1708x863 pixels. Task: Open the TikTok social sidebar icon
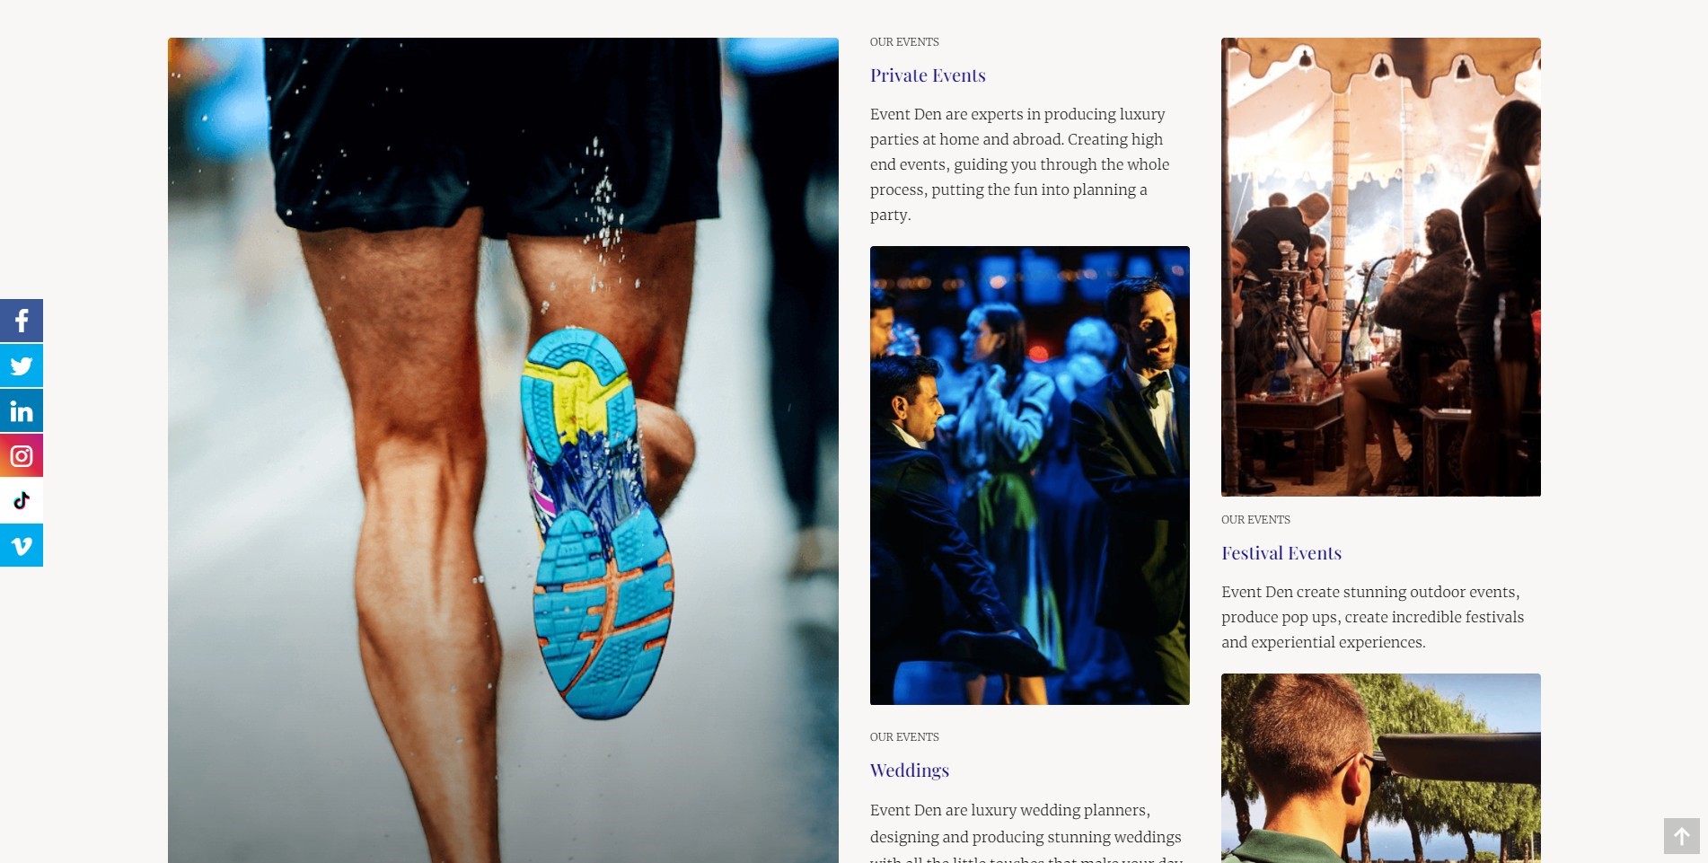pyautogui.click(x=22, y=500)
